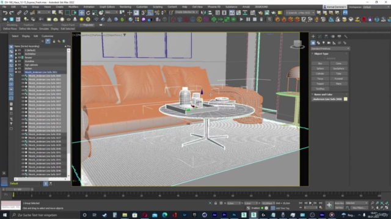Activate the Select and Link tool
The image size is (391, 219).
(19, 12)
